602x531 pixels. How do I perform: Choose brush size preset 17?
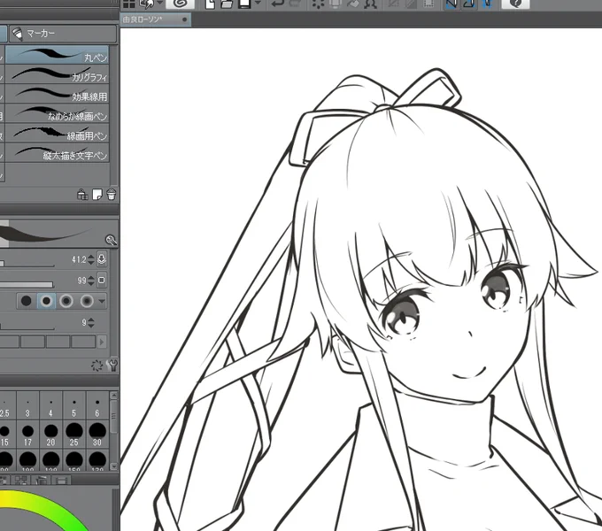pyautogui.click(x=27, y=435)
